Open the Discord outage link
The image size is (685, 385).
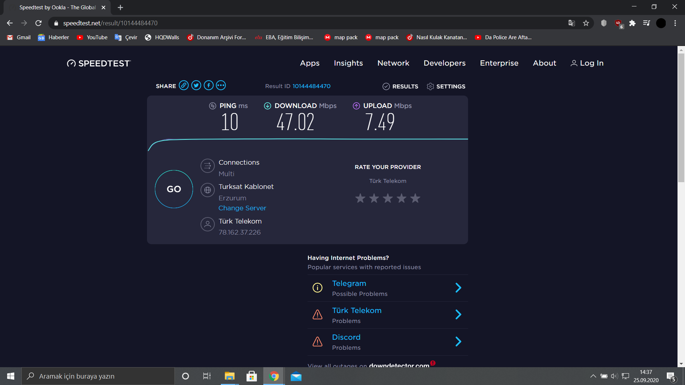click(346, 337)
